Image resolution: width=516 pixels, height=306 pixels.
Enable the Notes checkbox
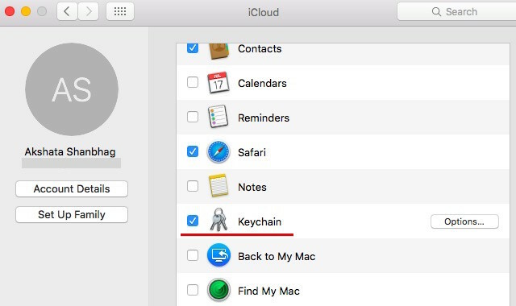[x=193, y=186]
